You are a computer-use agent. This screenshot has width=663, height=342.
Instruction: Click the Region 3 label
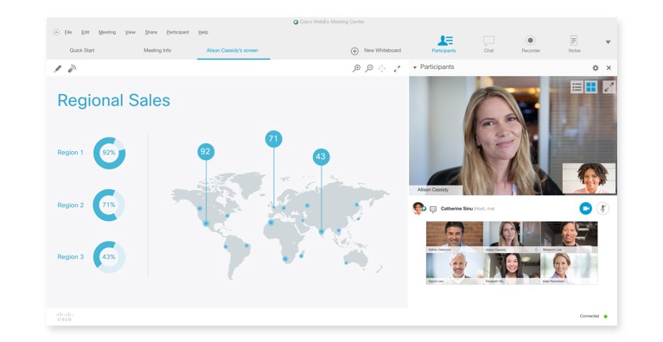(x=71, y=256)
